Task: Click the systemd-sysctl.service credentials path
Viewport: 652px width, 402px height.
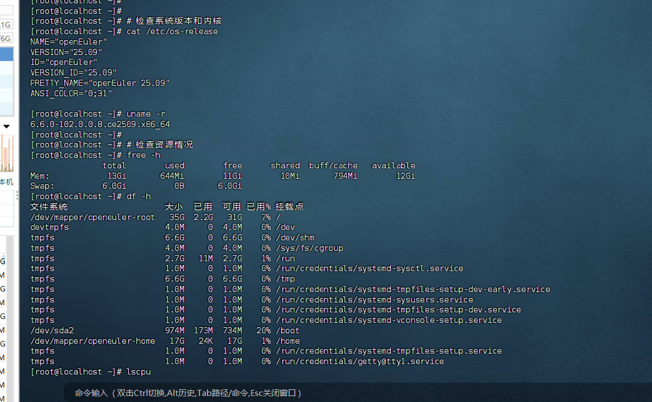Action: 369,268
